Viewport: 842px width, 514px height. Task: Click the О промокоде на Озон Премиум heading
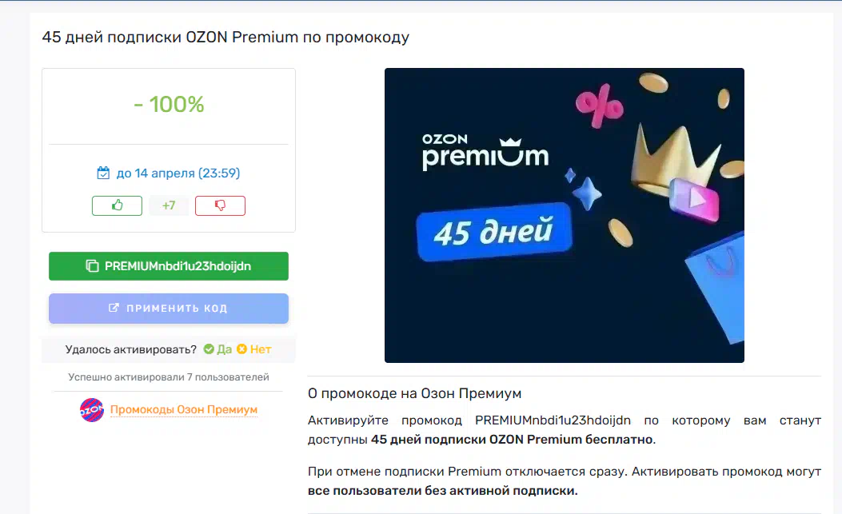[x=414, y=393]
